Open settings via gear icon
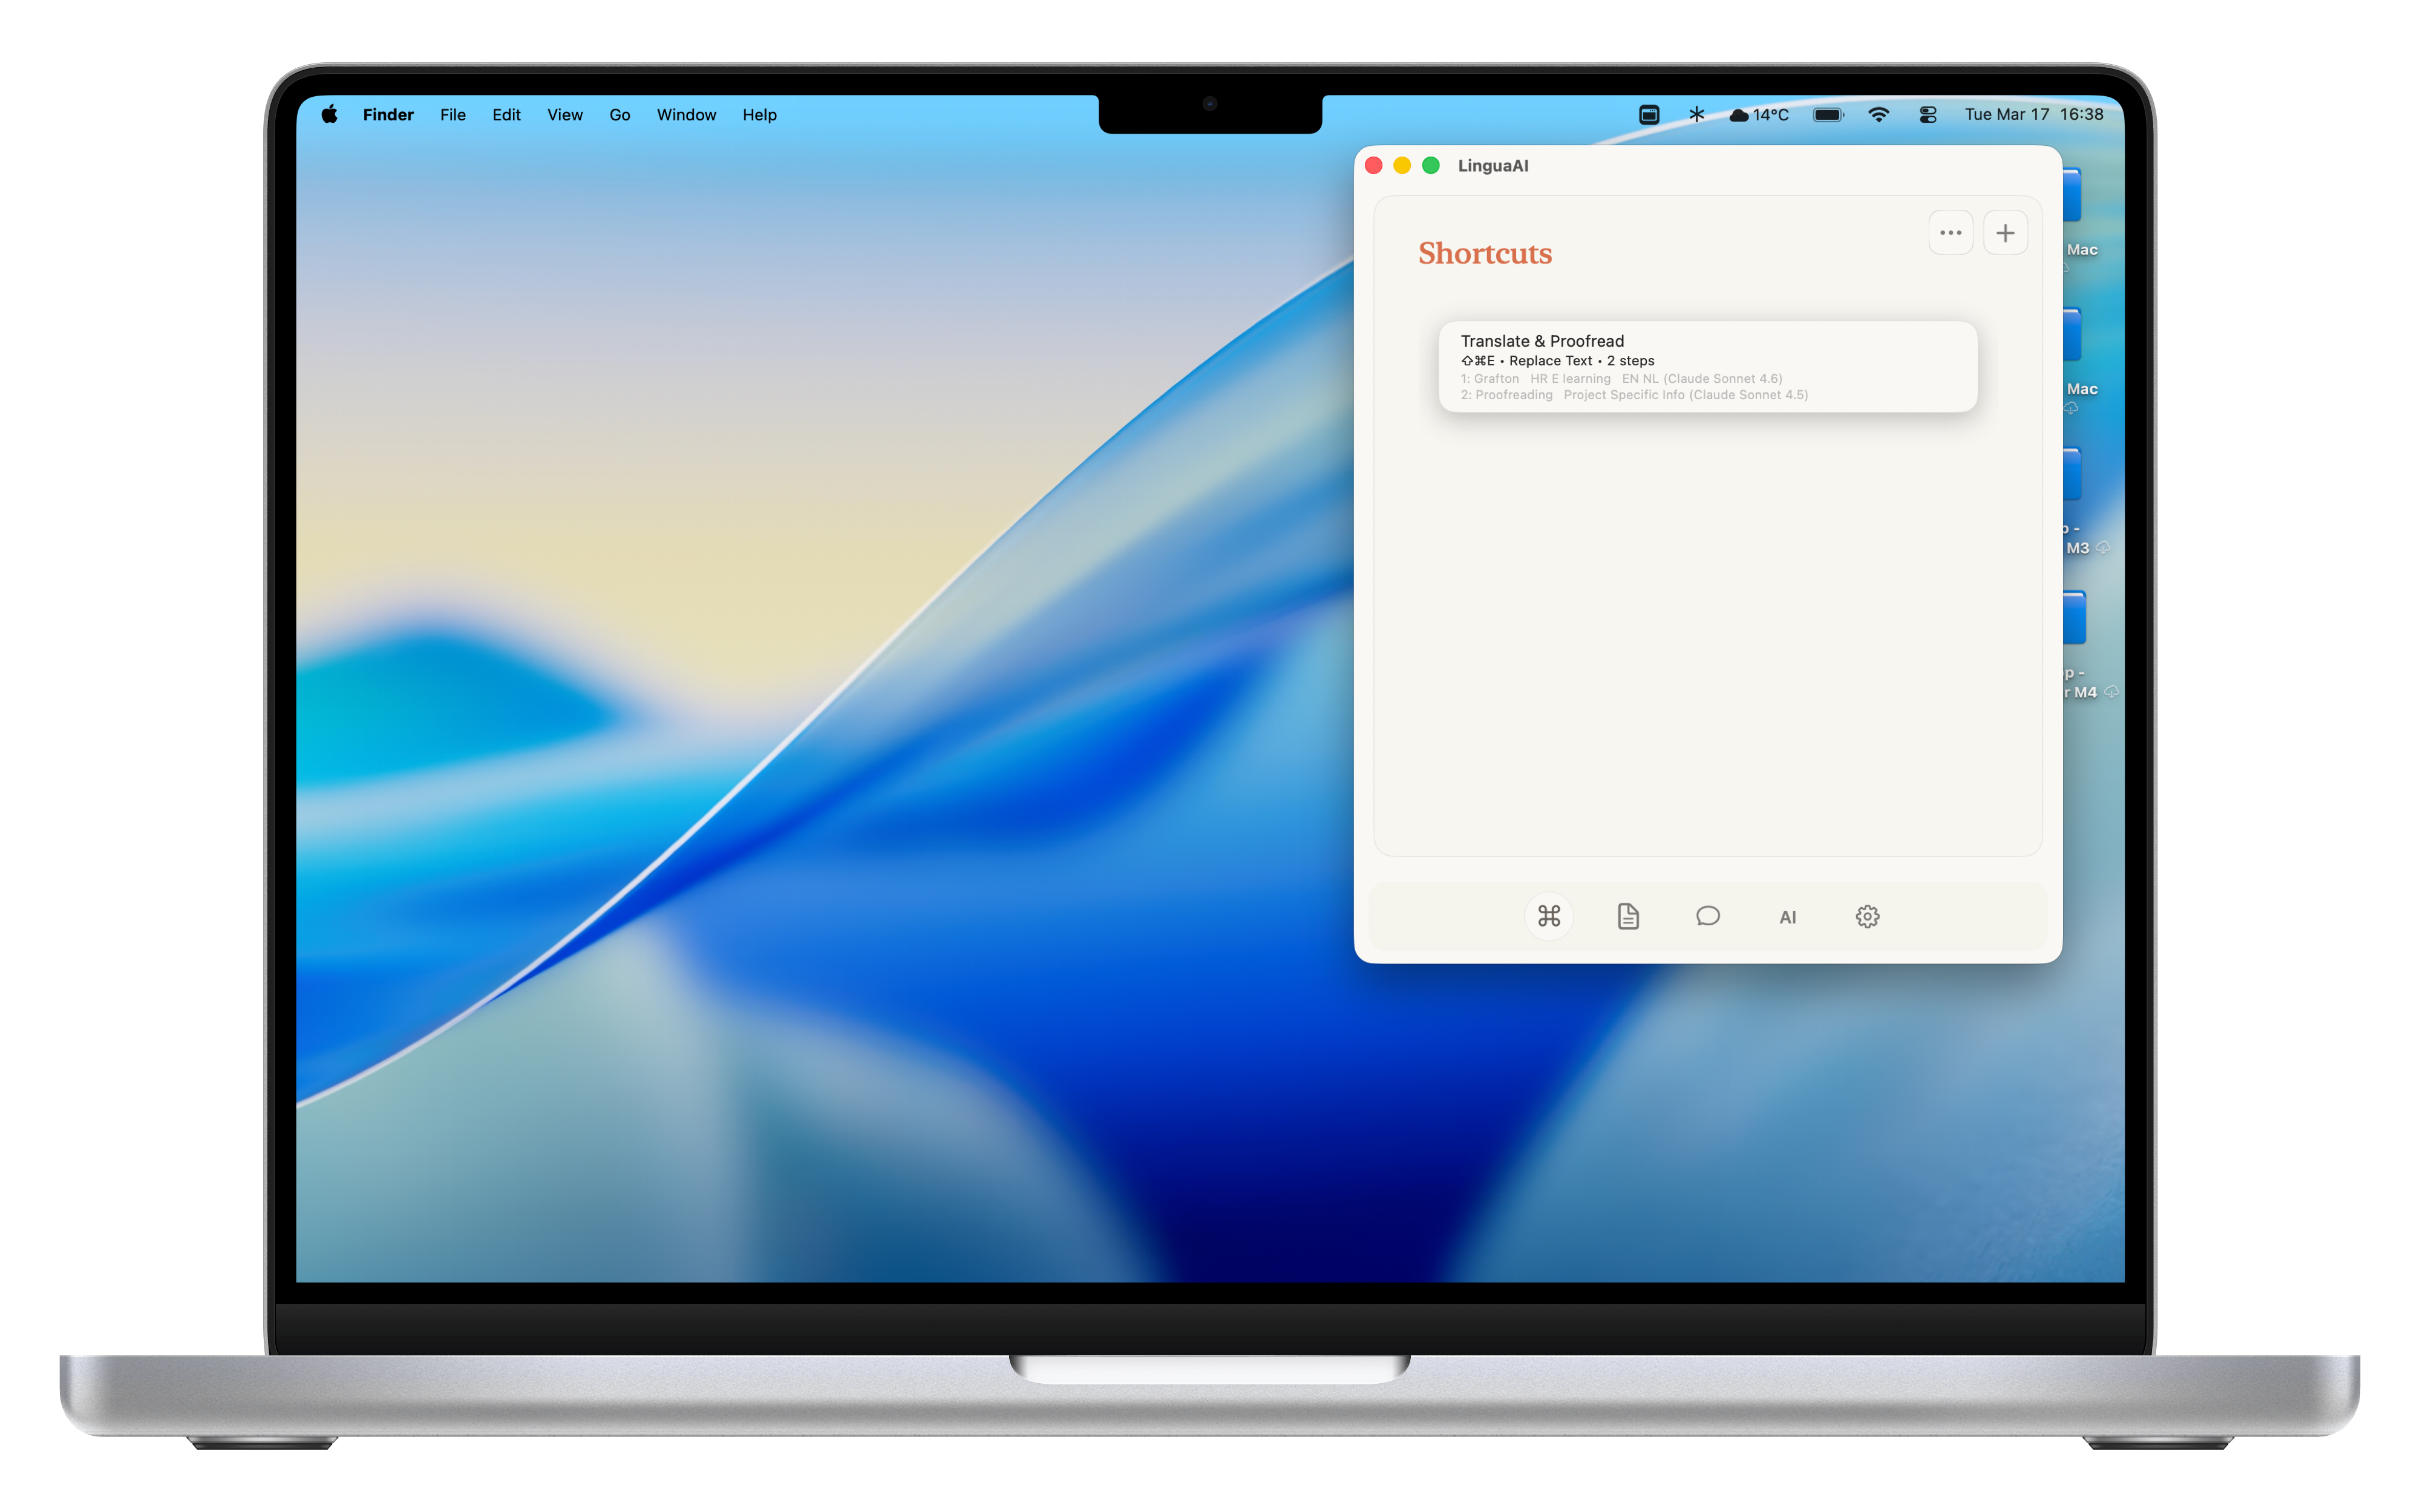Viewport: 2420px width, 1512px height. [1867, 916]
